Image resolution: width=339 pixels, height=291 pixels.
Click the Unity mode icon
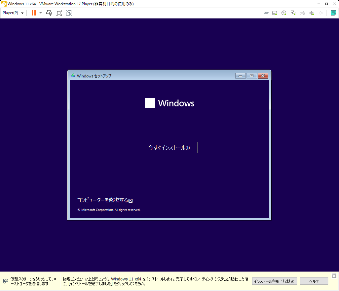[x=69, y=13]
